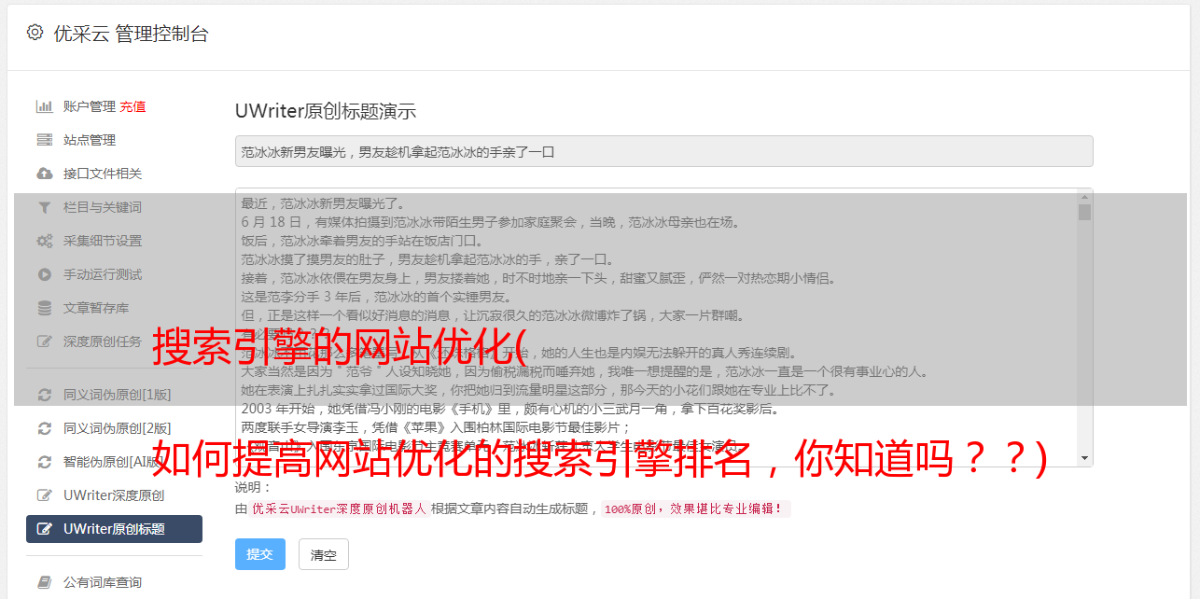Click the article textarea scrollbar down arrow
The height and width of the screenshot is (599, 1200).
[1084, 457]
